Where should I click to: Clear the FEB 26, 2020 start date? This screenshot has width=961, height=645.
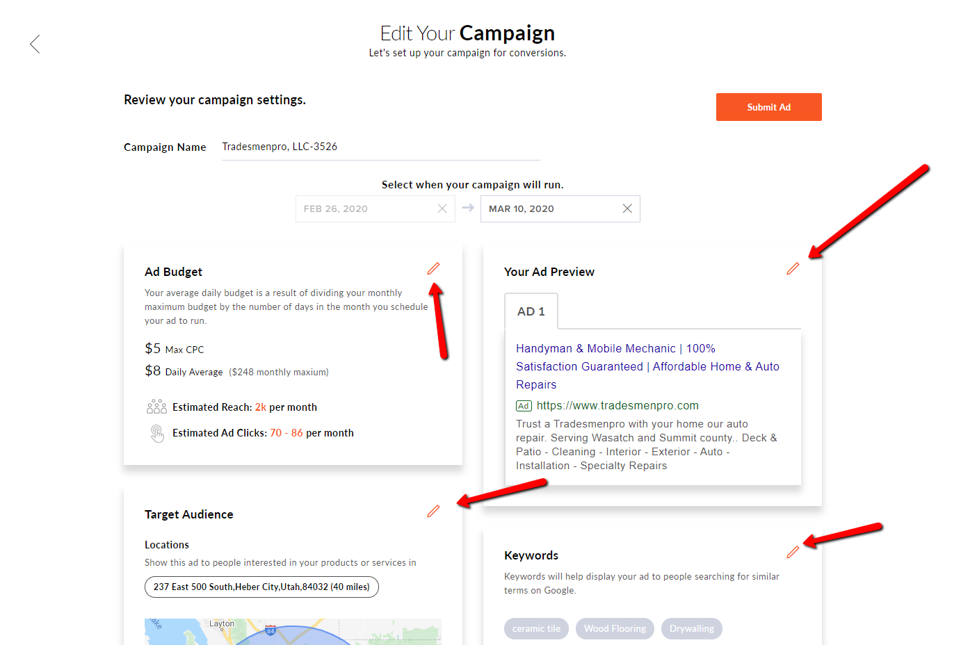(x=442, y=209)
